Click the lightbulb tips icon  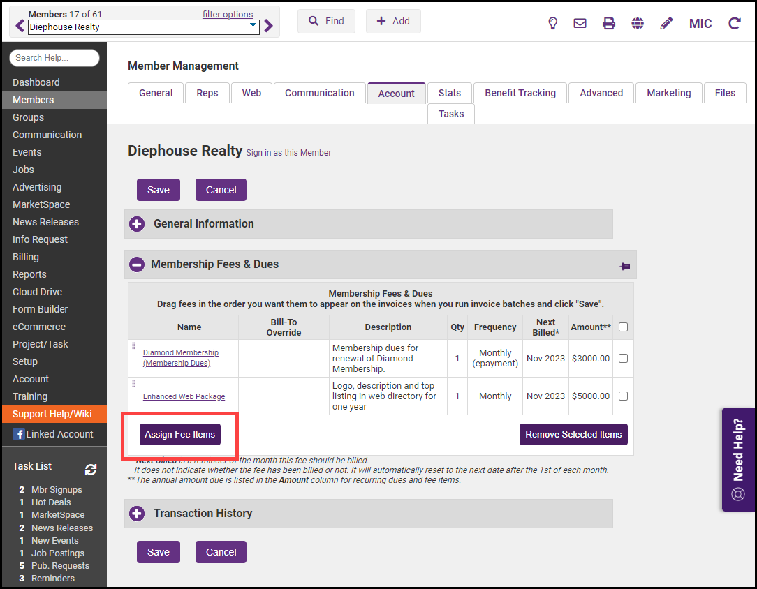coord(552,23)
